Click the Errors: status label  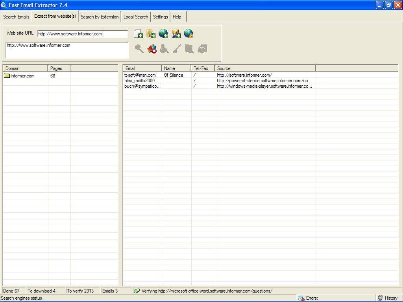(x=312, y=298)
